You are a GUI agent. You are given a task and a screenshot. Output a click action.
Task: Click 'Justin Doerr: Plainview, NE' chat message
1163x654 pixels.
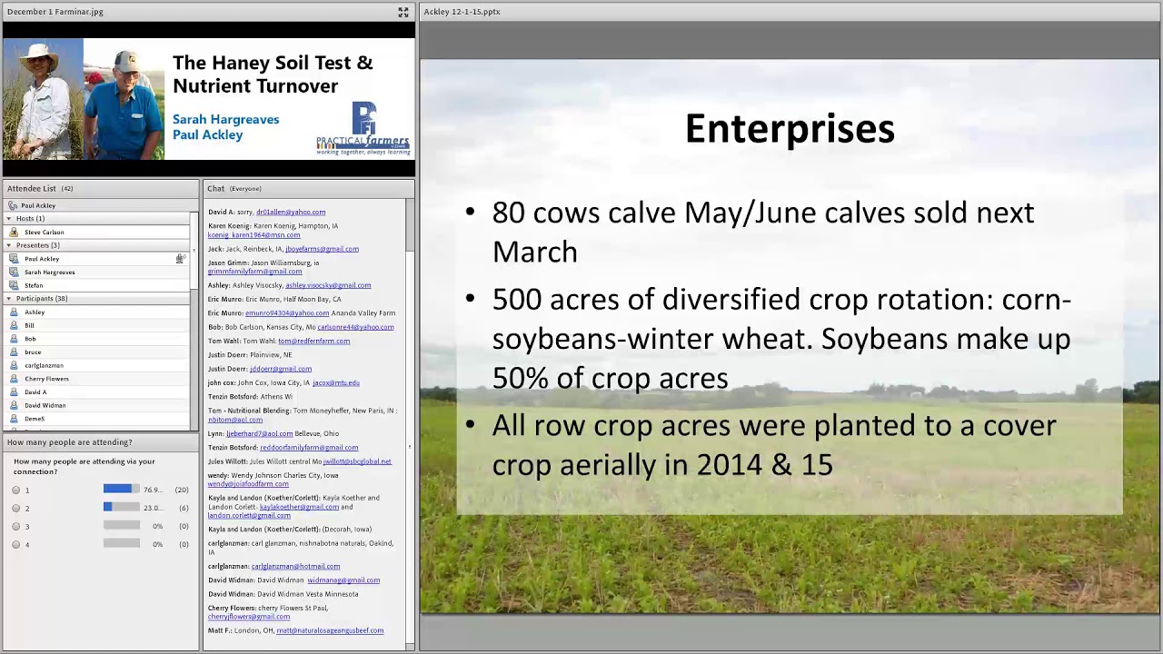coord(250,355)
